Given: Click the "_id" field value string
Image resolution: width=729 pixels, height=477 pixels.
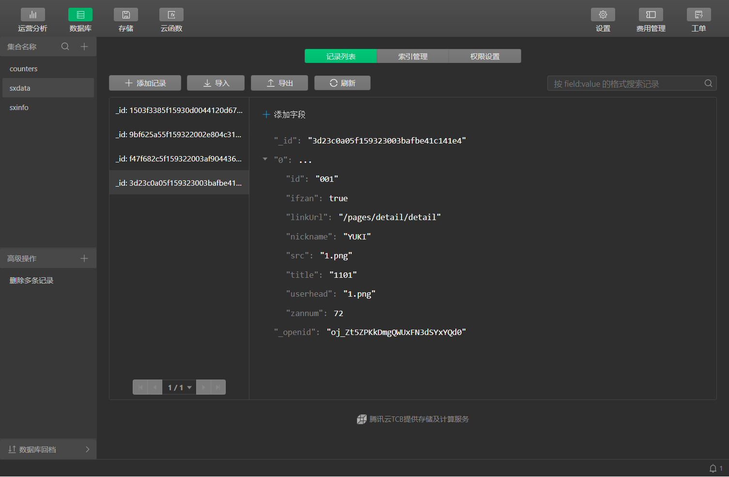Looking at the screenshot, I should [387, 141].
